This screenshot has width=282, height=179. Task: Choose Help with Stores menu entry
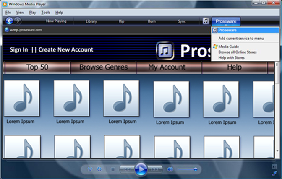pyautogui.click(x=231, y=58)
